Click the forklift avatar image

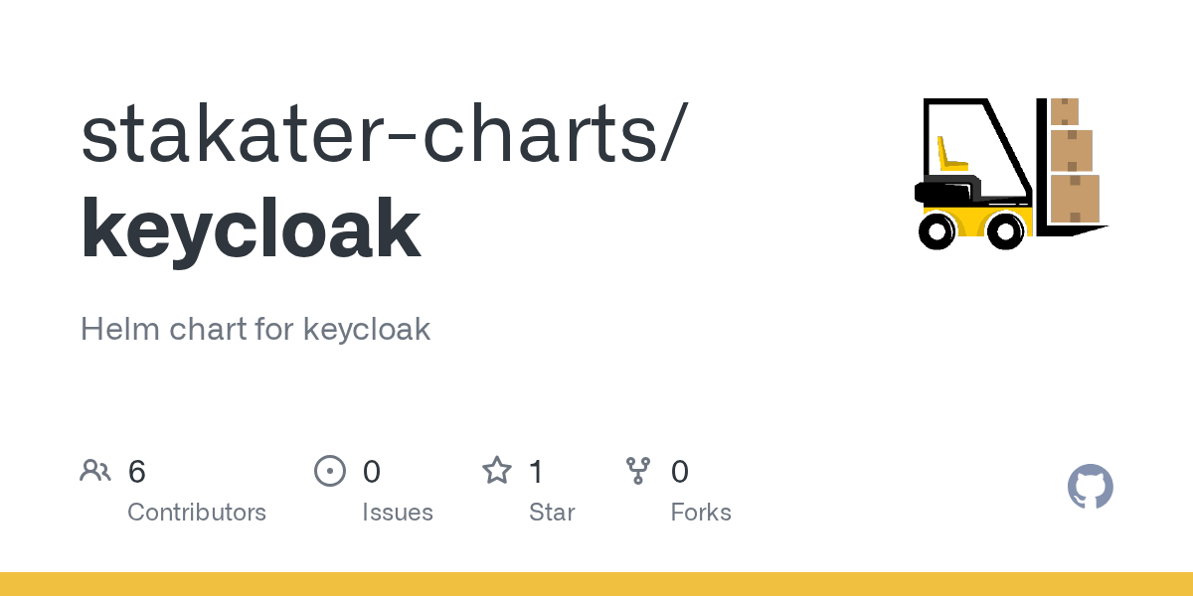coord(1011,173)
